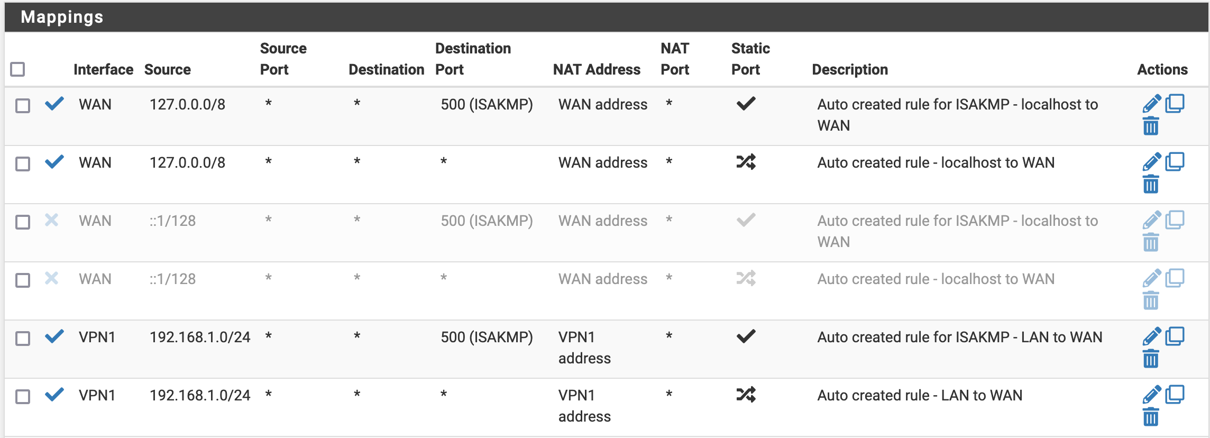Click the random port shuffle icon in VPN1 row
Viewport: 1210px width, 438px height.
click(x=746, y=395)
